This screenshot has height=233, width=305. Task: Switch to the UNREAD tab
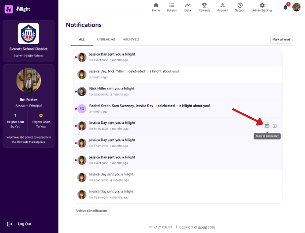click(106, 39)
